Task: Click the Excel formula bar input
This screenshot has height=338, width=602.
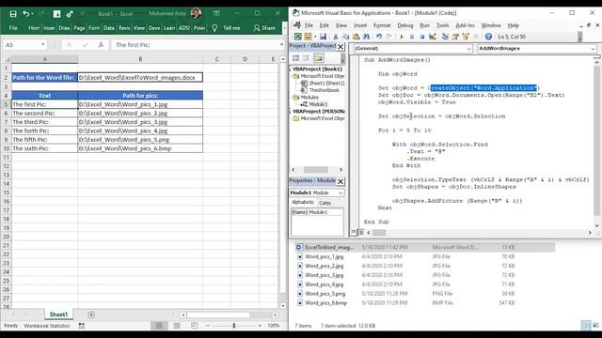Action: (x=195, y=45)
